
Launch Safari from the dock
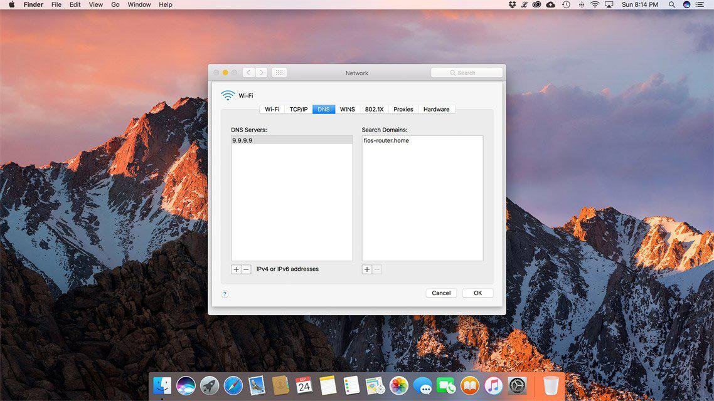(x=233, y=385)
